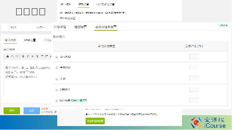Select 评分标准 tab in the front panel
232x130 pixels.
[60, 27]
